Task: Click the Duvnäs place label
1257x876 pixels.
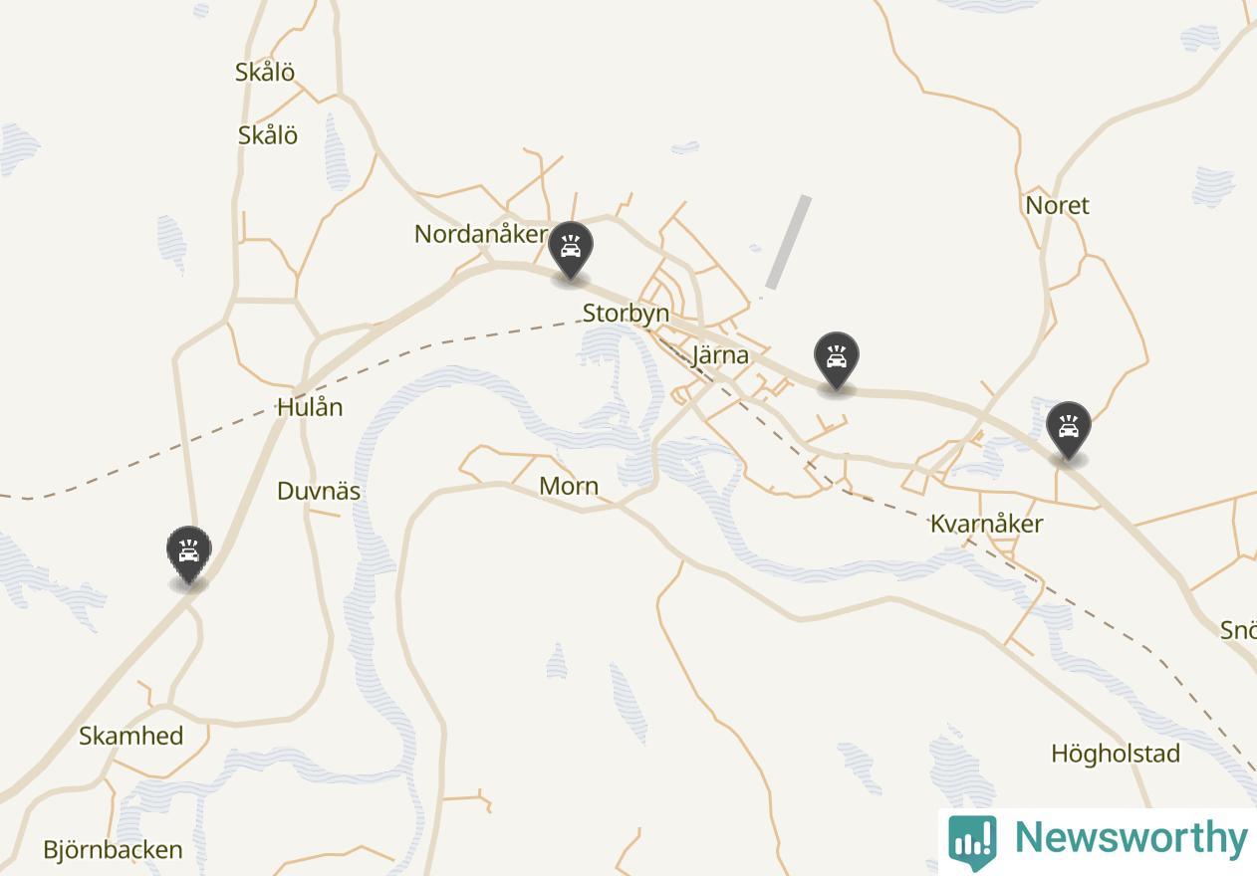Action: click(319, 491)
